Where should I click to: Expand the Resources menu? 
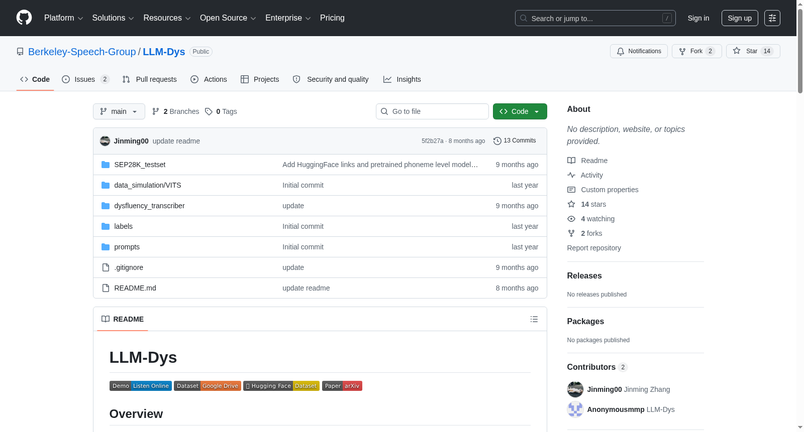tap(167, 18)
